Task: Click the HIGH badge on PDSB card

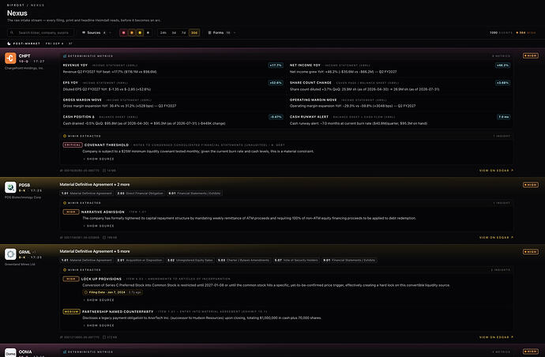Action: click(531, 185)
